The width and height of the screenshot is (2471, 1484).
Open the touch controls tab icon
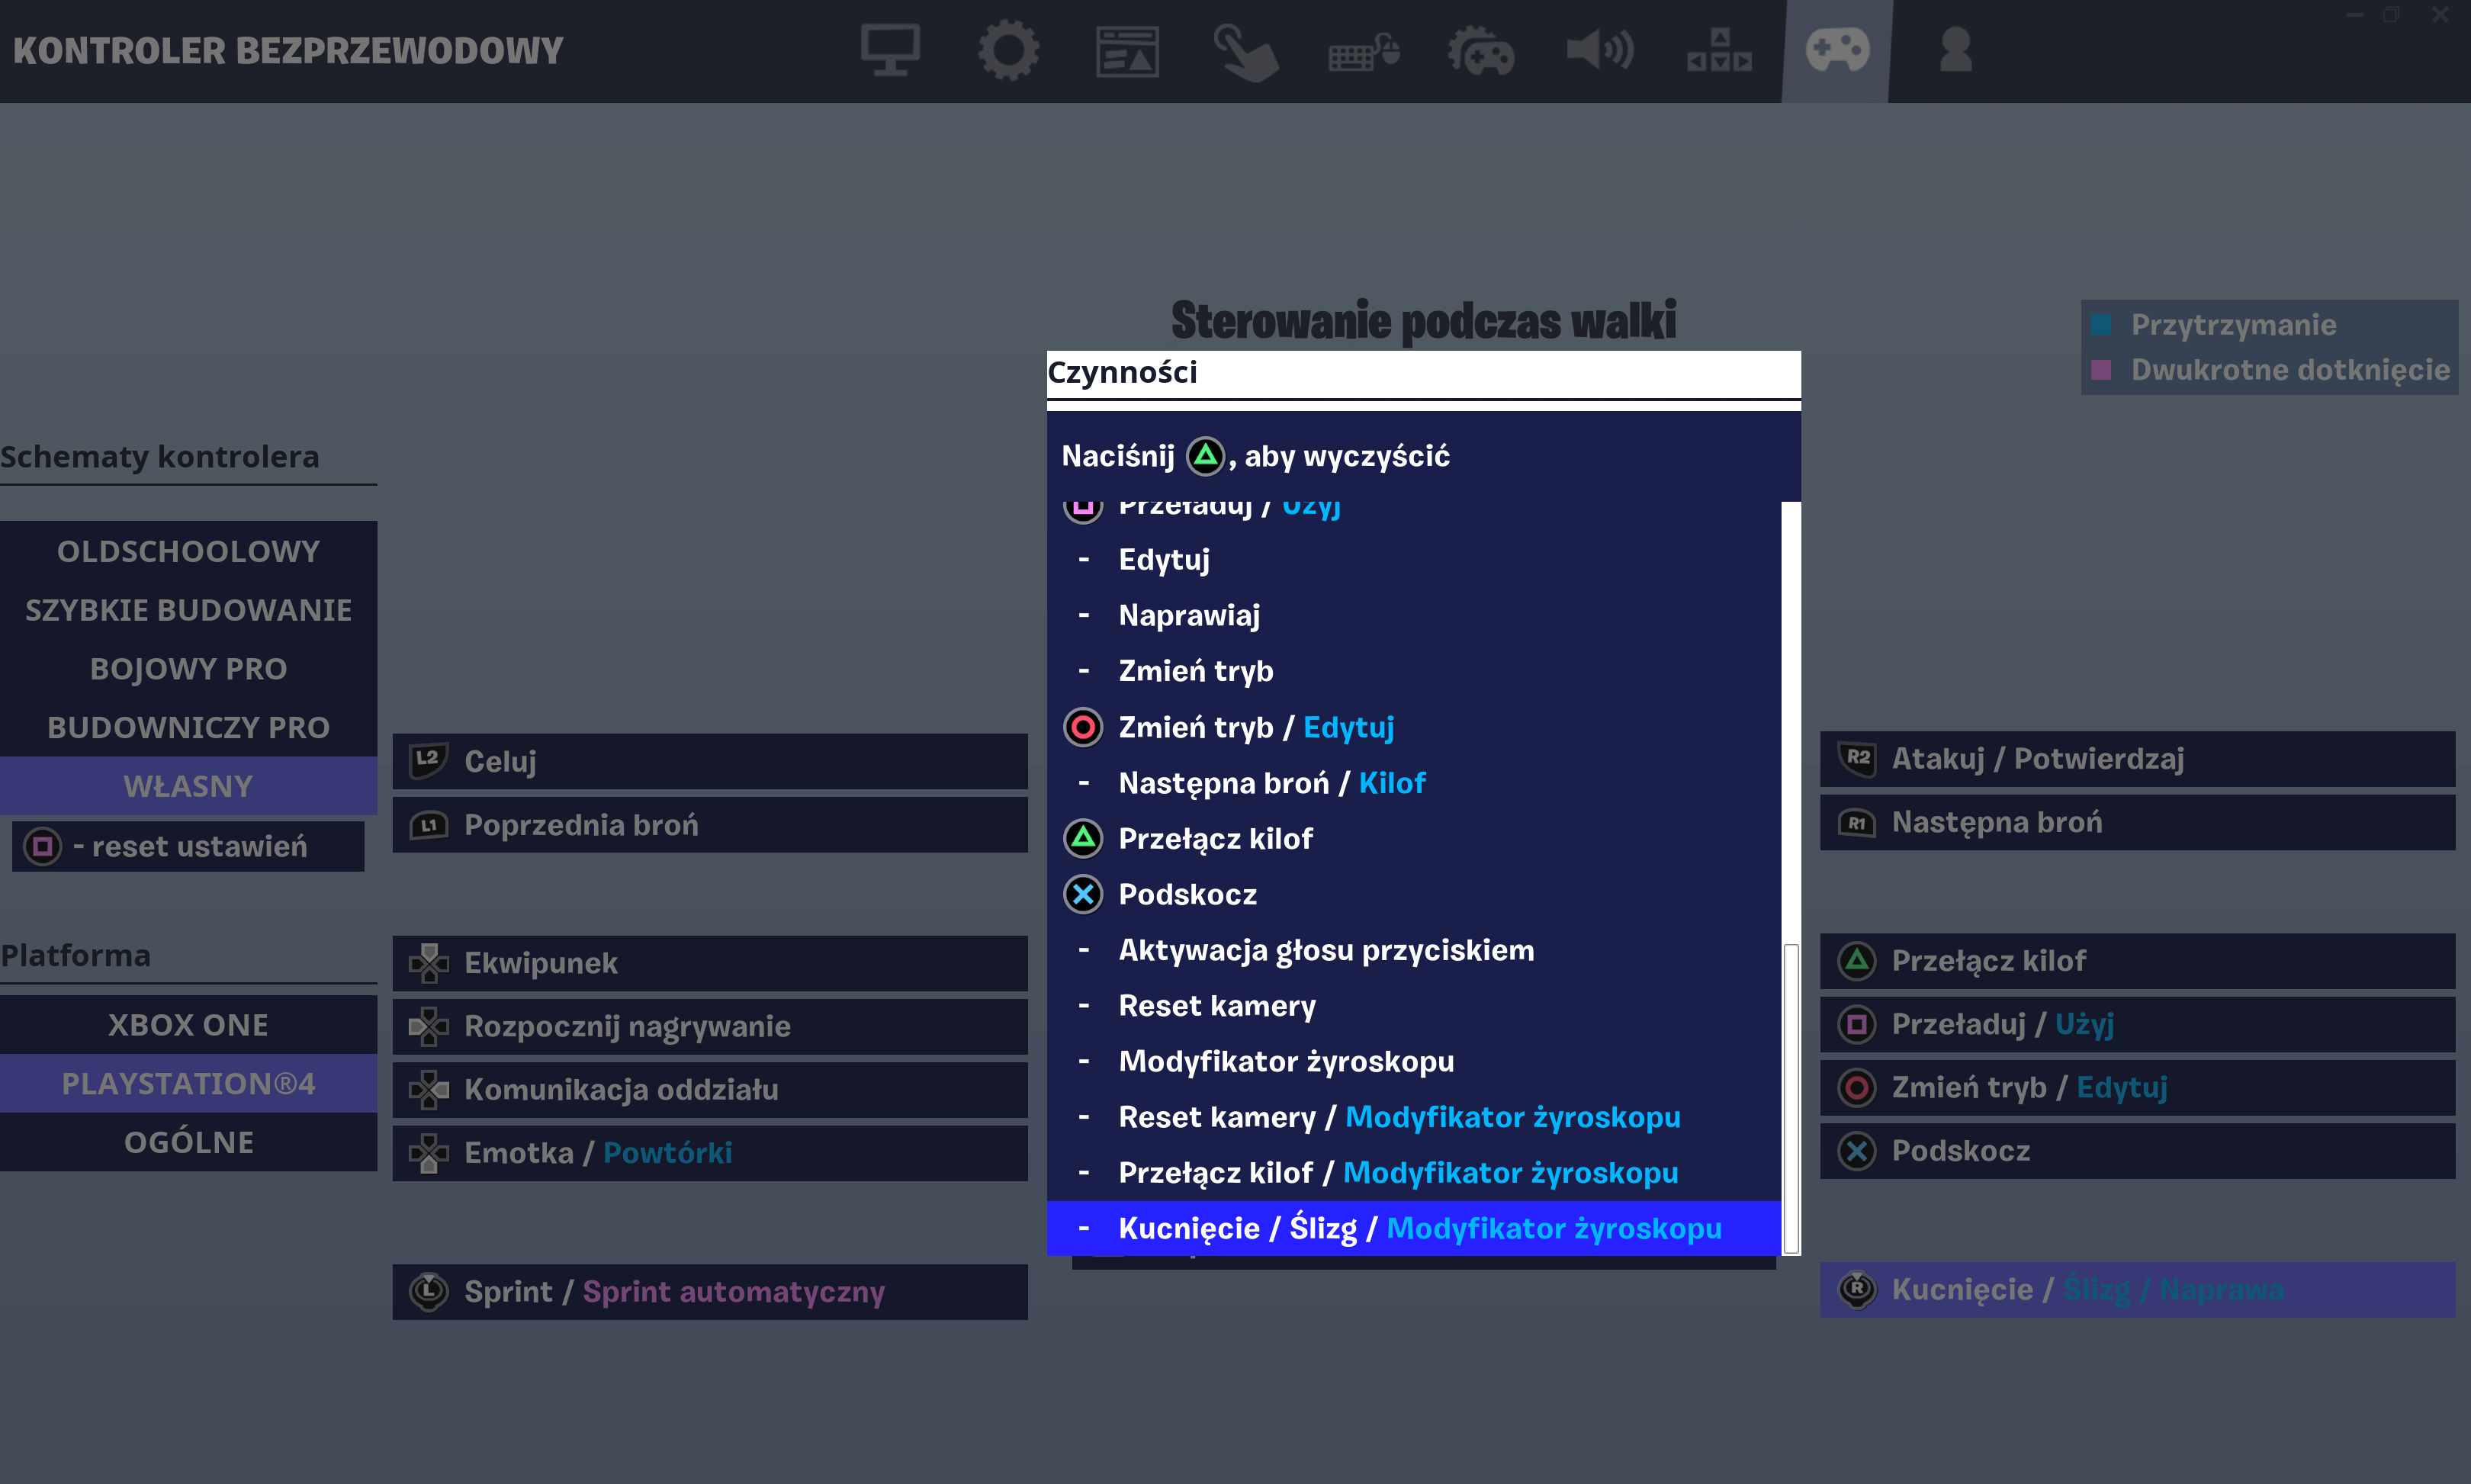pyautogui.click(x=1245, y=52)
